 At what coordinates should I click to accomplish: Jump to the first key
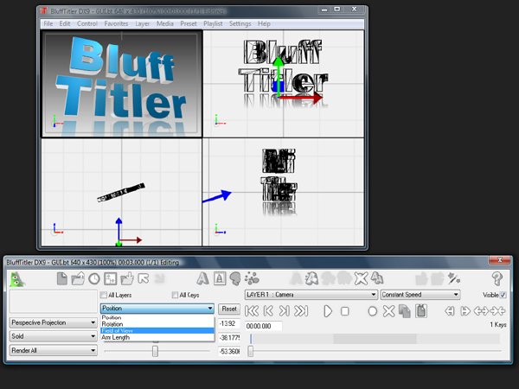252,311
